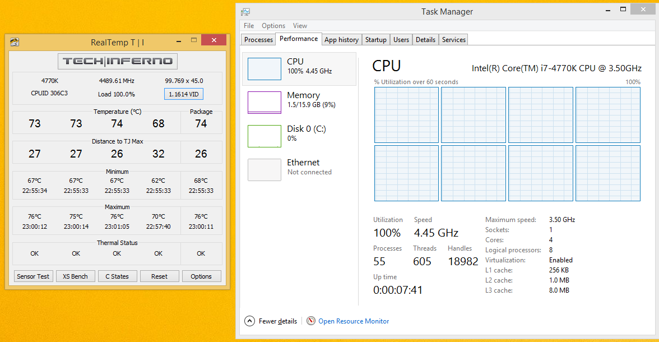659x342 pixels.
Task: Switch to the Processes tab
Action: pos(258,40)
